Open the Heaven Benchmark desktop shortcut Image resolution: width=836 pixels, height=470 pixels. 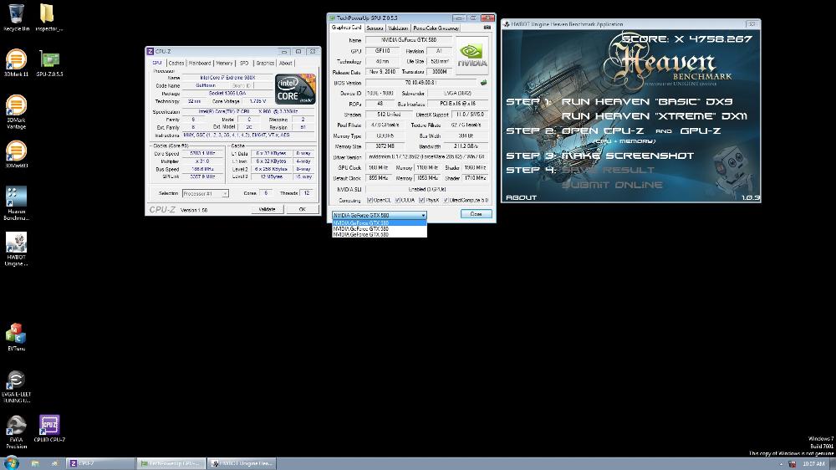coord(16,203)
